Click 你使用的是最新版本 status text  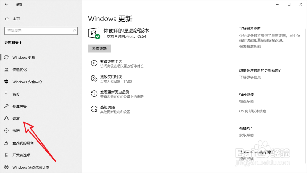126,31
